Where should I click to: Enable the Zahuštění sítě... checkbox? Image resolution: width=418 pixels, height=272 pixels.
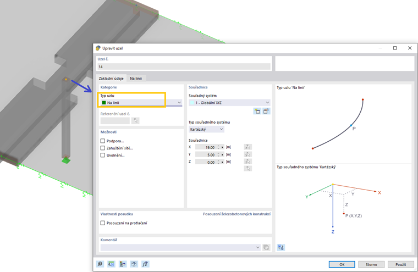tap(103, 148)
